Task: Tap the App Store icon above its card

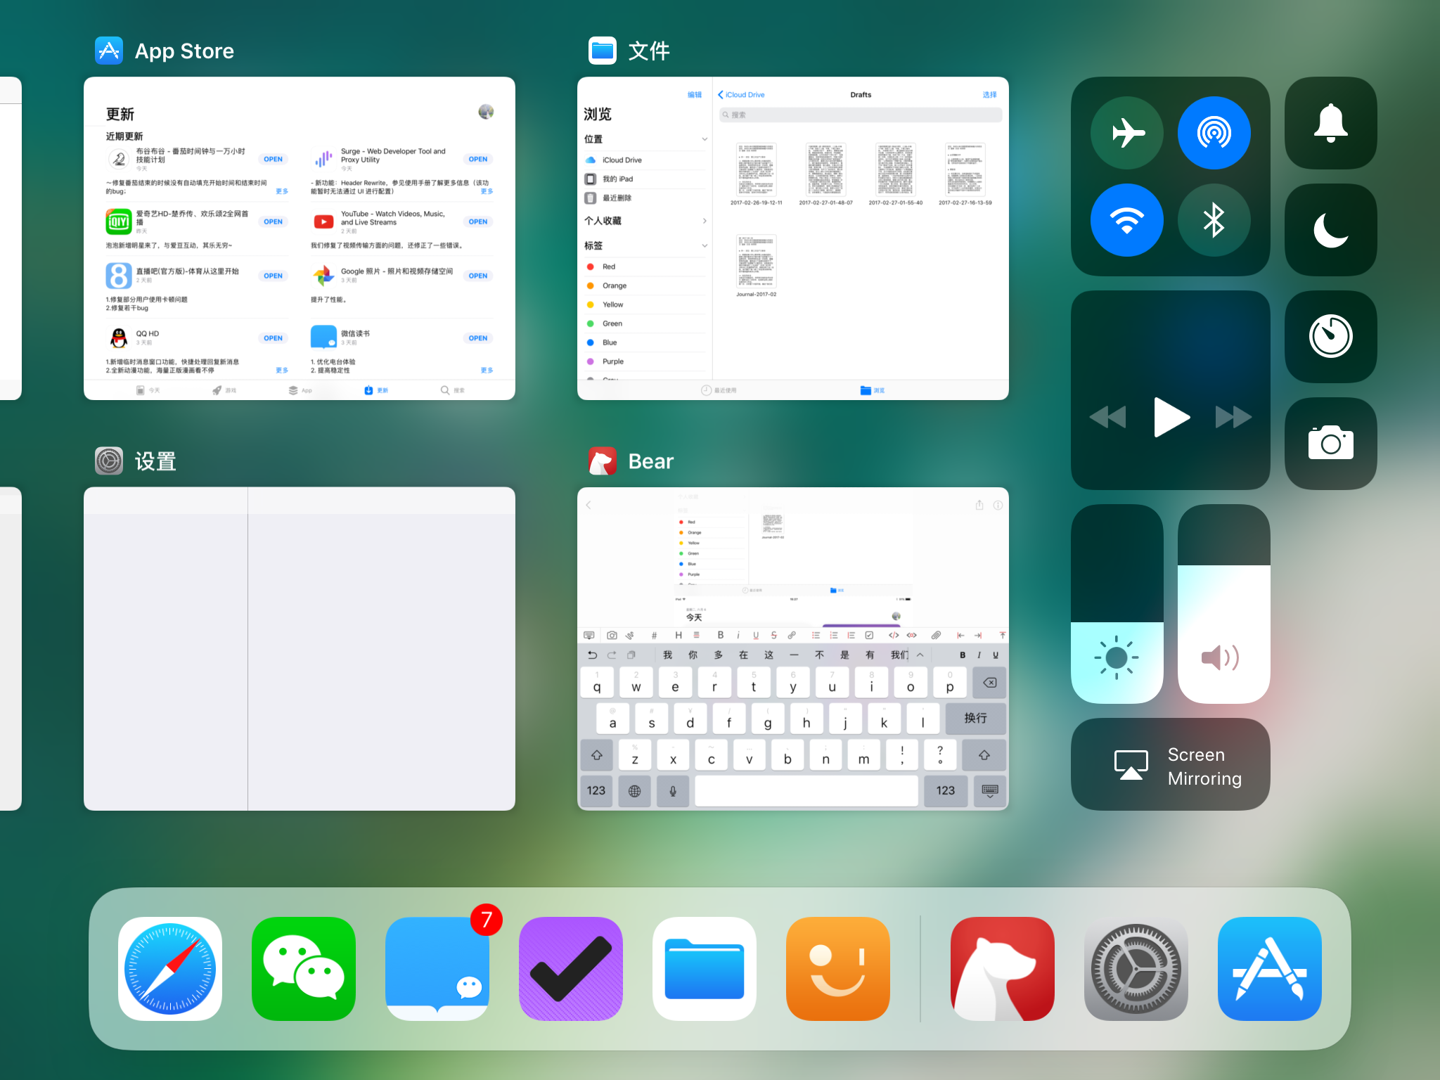Action: coord(109,51)
